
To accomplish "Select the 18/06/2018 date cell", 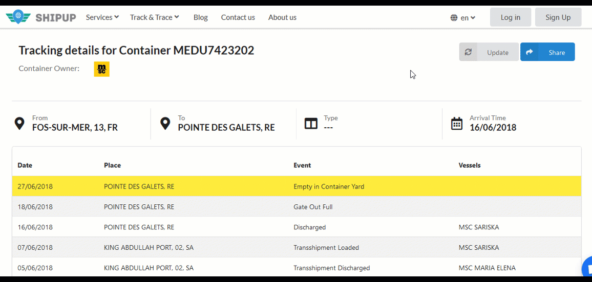I will coord(35,207).
